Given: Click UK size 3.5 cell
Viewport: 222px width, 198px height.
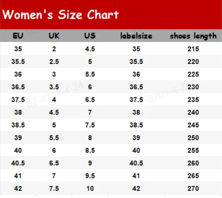Looking at the screenshot, I should (54, 87).
